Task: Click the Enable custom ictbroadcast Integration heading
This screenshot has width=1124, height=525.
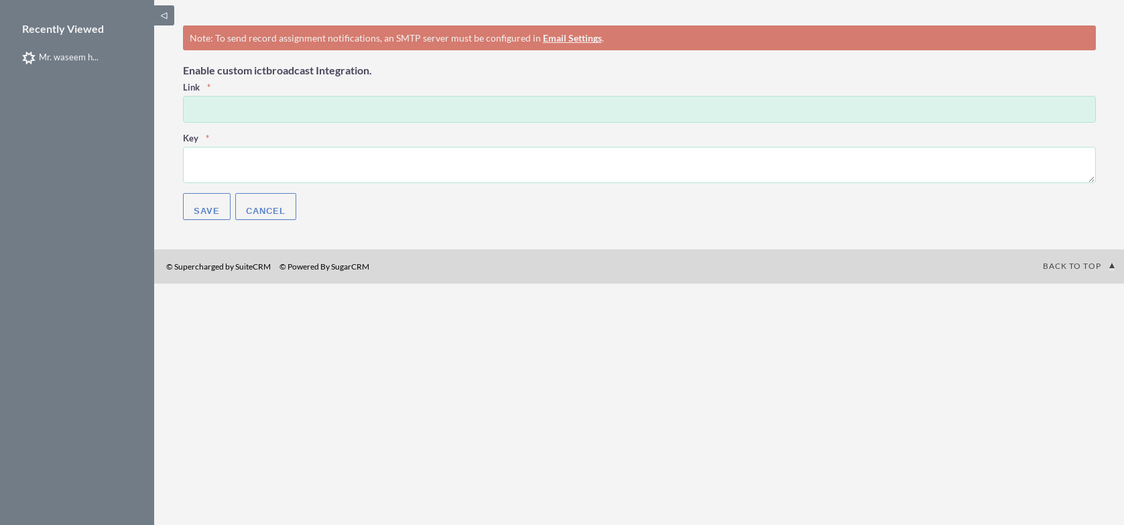Action: click(x=277, y=70)
